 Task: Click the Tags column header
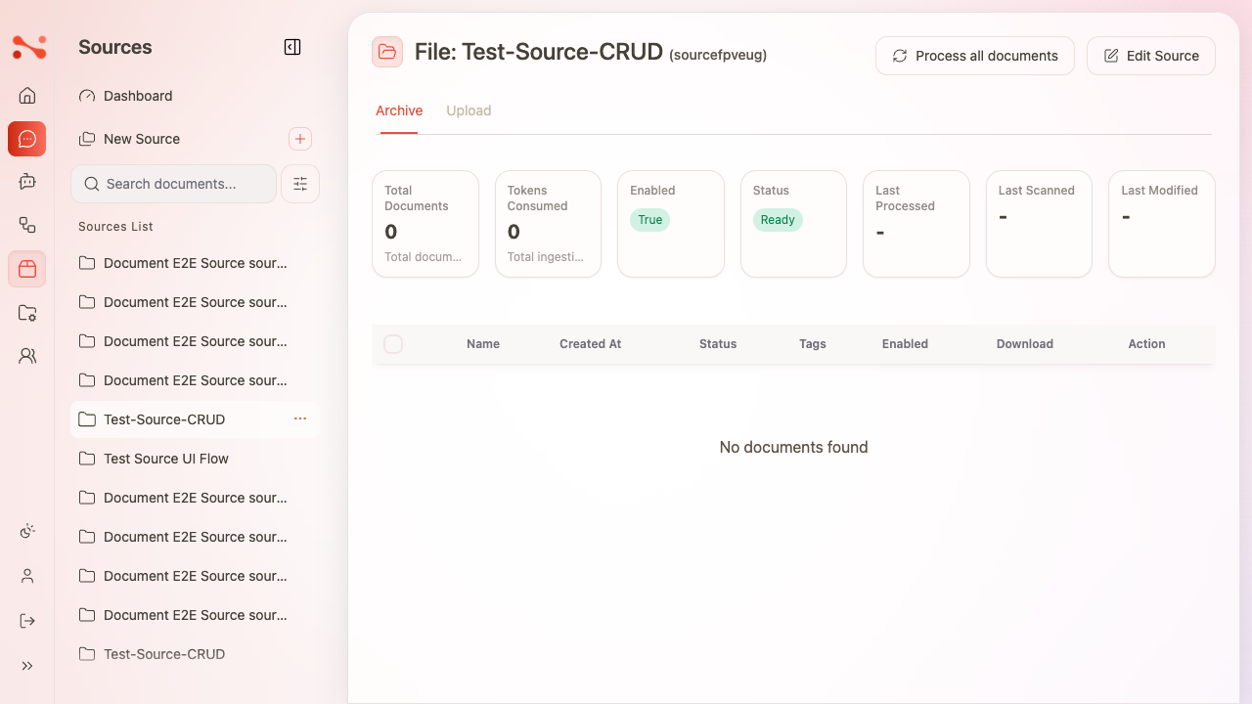[x=813, y=344]
